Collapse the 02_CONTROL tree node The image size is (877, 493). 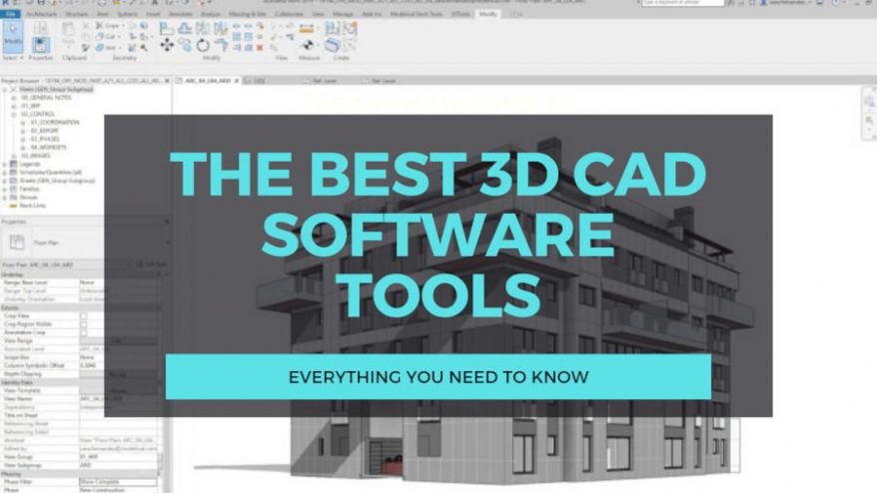13,115
